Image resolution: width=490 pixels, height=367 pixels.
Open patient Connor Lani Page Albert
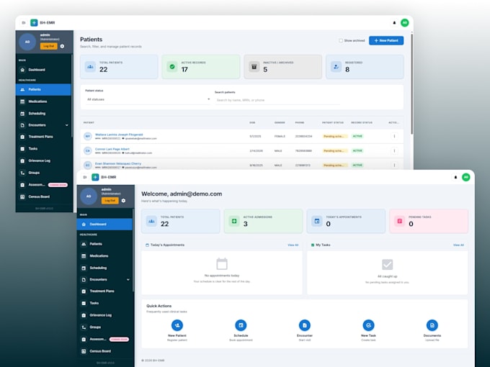[x=112, y=149]
